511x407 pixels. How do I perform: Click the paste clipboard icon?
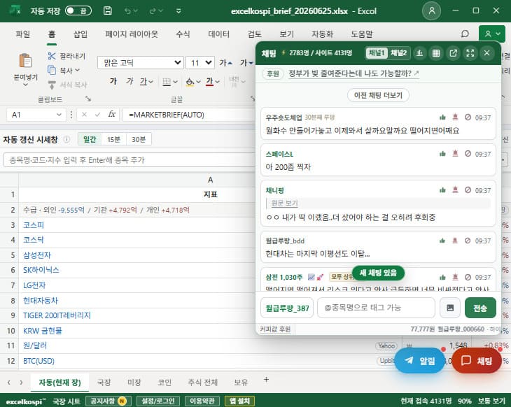pyautogui.click(x=25, y=61)
